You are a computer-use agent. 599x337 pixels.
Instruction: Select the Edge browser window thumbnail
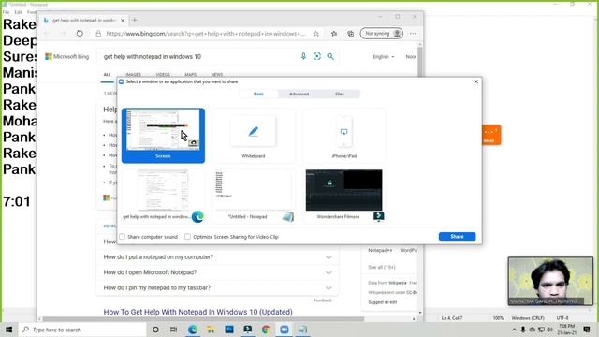point(163,196)
